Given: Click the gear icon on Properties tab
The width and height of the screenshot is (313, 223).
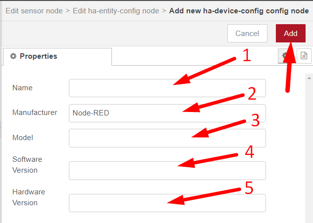Looking at the screenshot, I should tap(13, 56).
